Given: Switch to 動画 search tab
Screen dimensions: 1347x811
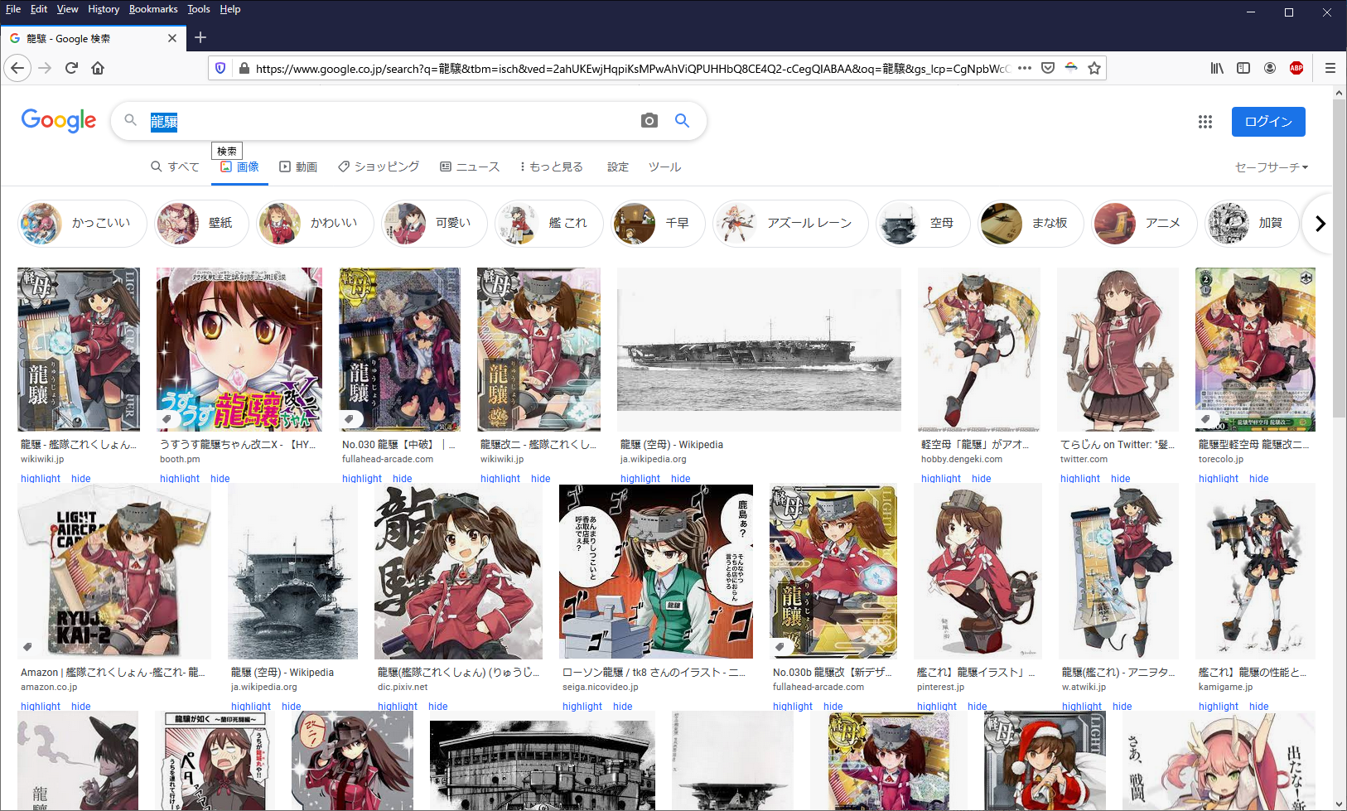Looking at the screenshot, I should pos(298,167).
